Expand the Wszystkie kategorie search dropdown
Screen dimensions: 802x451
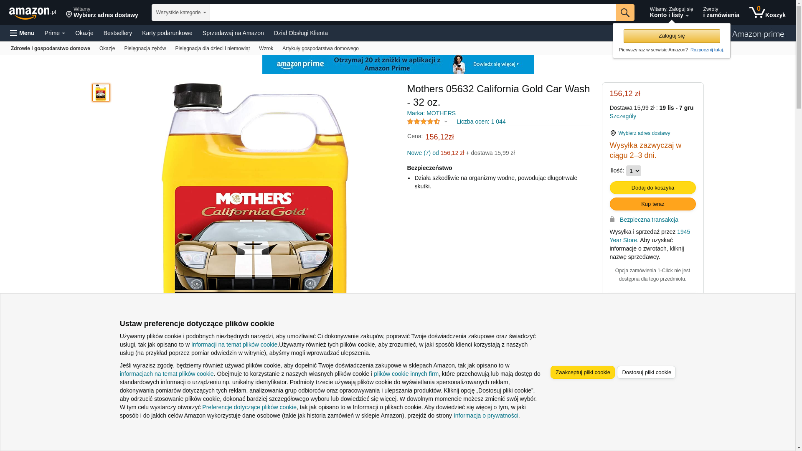pos(181,13)
